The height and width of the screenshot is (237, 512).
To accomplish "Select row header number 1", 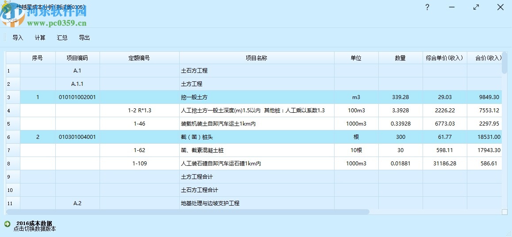I will point(13,70).
